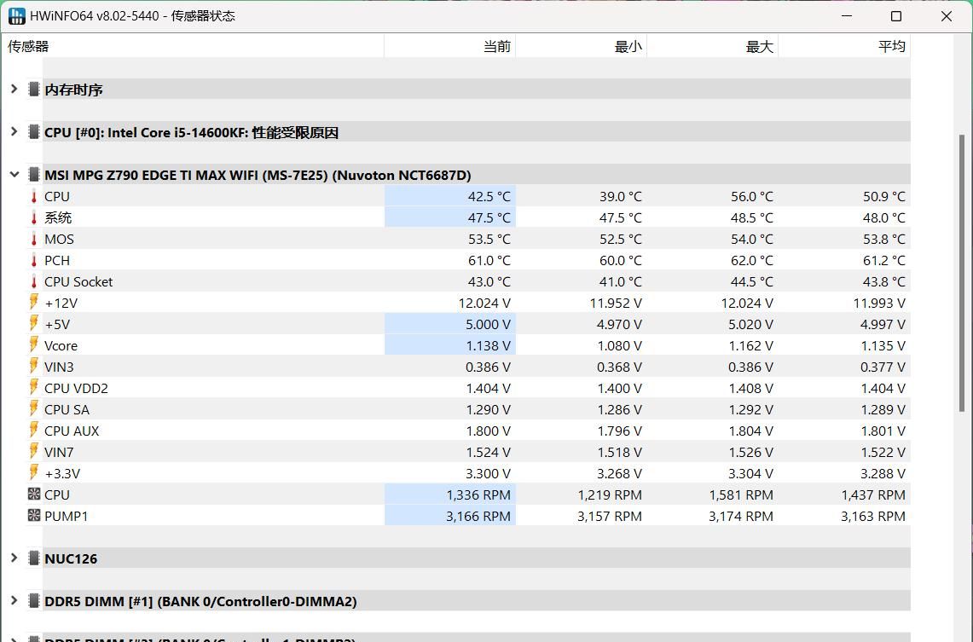Click the PCH temperature thermometer icon
The height and width of the screenshot is (642, 973).
tap(33, 260)
